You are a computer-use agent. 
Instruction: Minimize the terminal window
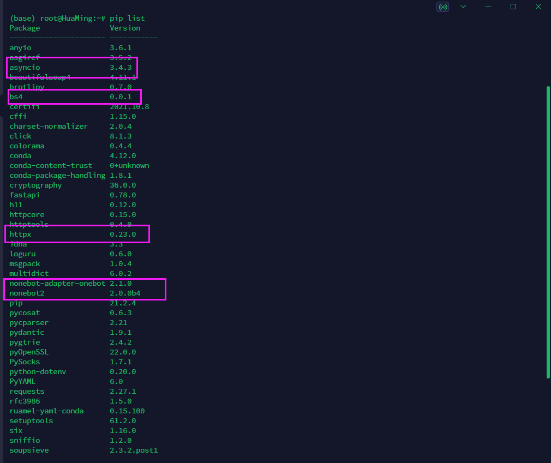(x=488, y=7)
